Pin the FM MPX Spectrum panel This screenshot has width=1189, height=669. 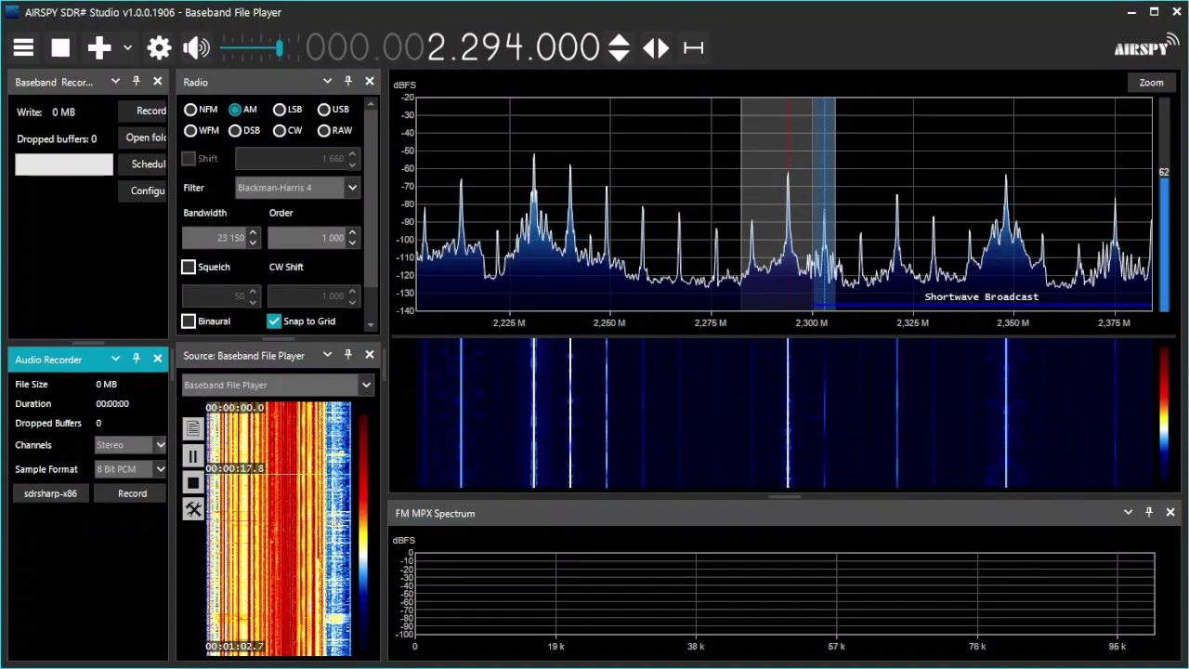(x=1149, y=512)
